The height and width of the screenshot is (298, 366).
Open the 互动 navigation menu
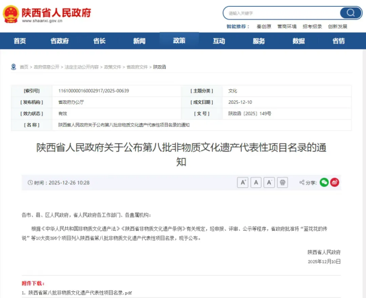pos(219,41)
